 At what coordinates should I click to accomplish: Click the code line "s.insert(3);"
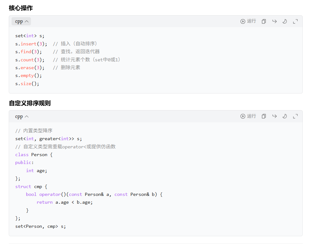pyautogui.click(x=31, y=44)
